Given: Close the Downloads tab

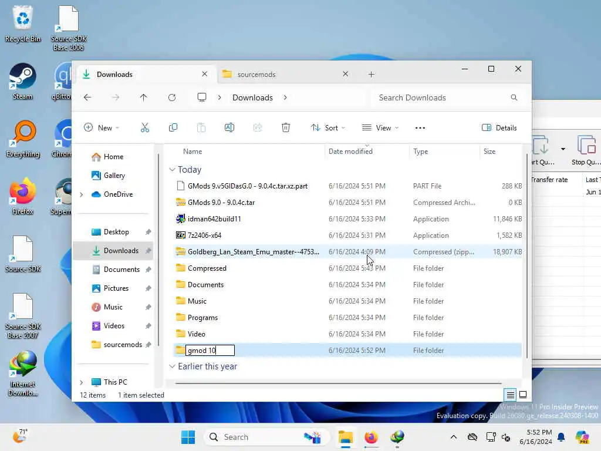Looking at the screenshot, I should (x=205, y=73).
